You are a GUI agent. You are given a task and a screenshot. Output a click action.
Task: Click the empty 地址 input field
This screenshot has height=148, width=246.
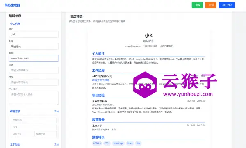click(34, 82)
